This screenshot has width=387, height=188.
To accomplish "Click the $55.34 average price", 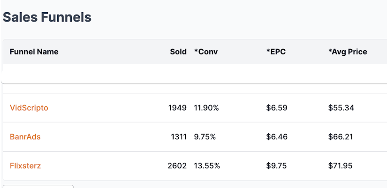I will click(341, 108).
